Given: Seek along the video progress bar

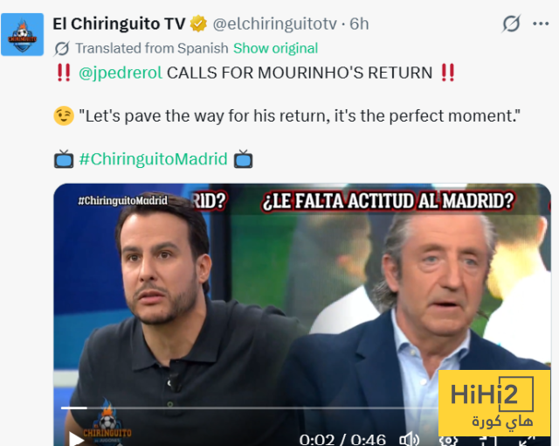Looking at the screenshot, I should coord(250,408).
